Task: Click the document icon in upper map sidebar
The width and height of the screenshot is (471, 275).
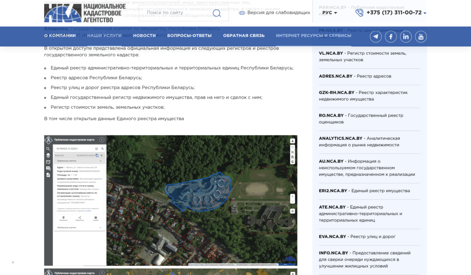Action: click(x=48, y=175)
